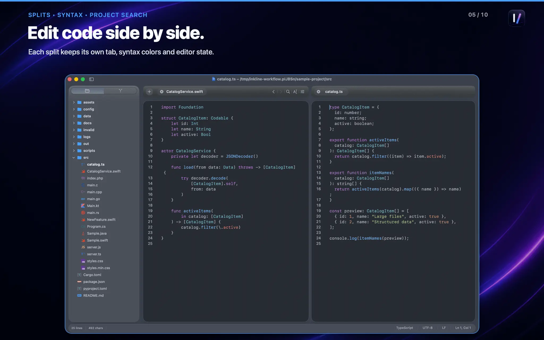Click the CSS icon beside styles.css
Screen dimensions: 544x340
(83, 261)
